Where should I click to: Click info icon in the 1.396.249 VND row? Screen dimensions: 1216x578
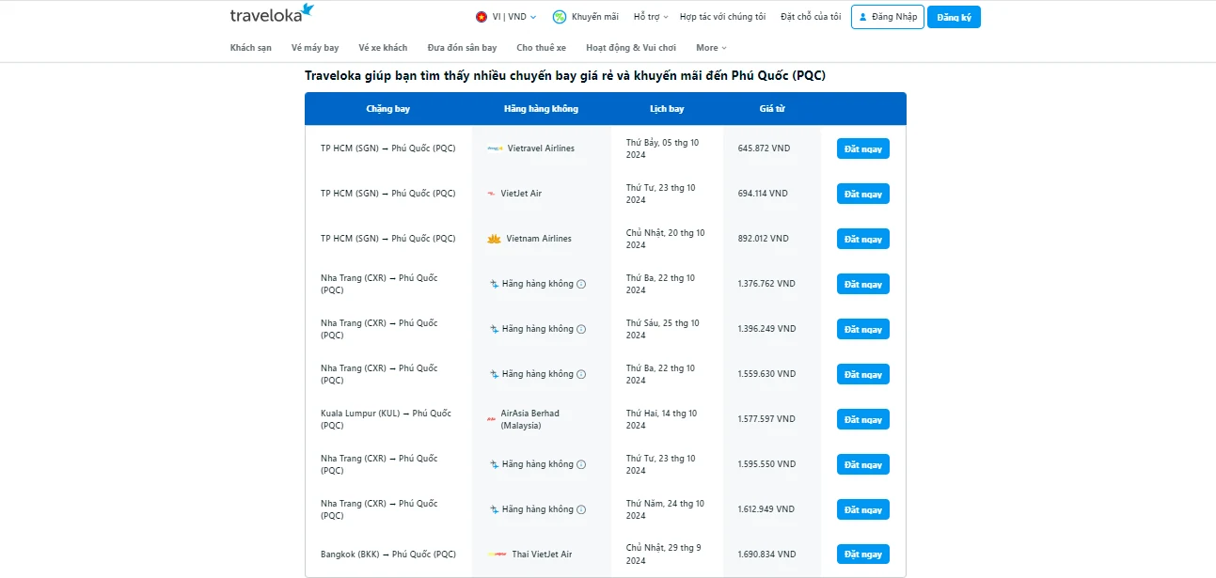[581, 329]
